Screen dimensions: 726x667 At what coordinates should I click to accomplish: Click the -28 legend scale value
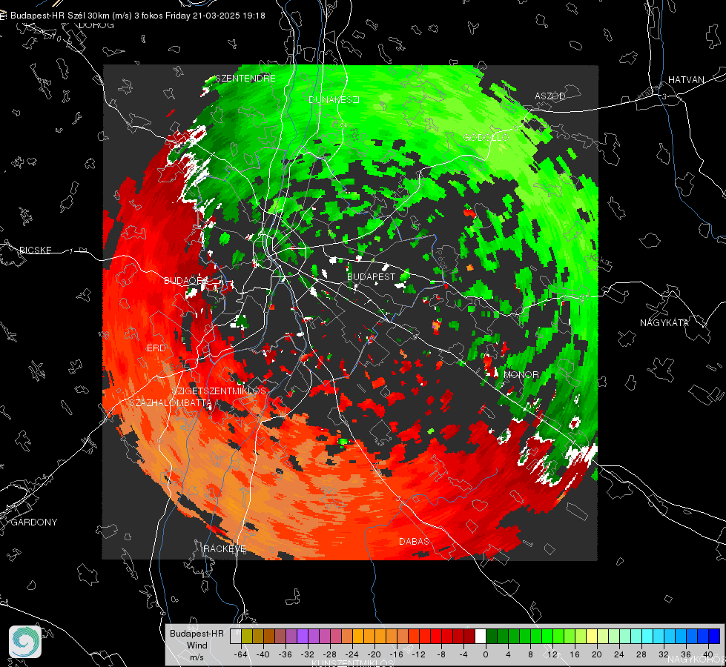pos(330,654)
